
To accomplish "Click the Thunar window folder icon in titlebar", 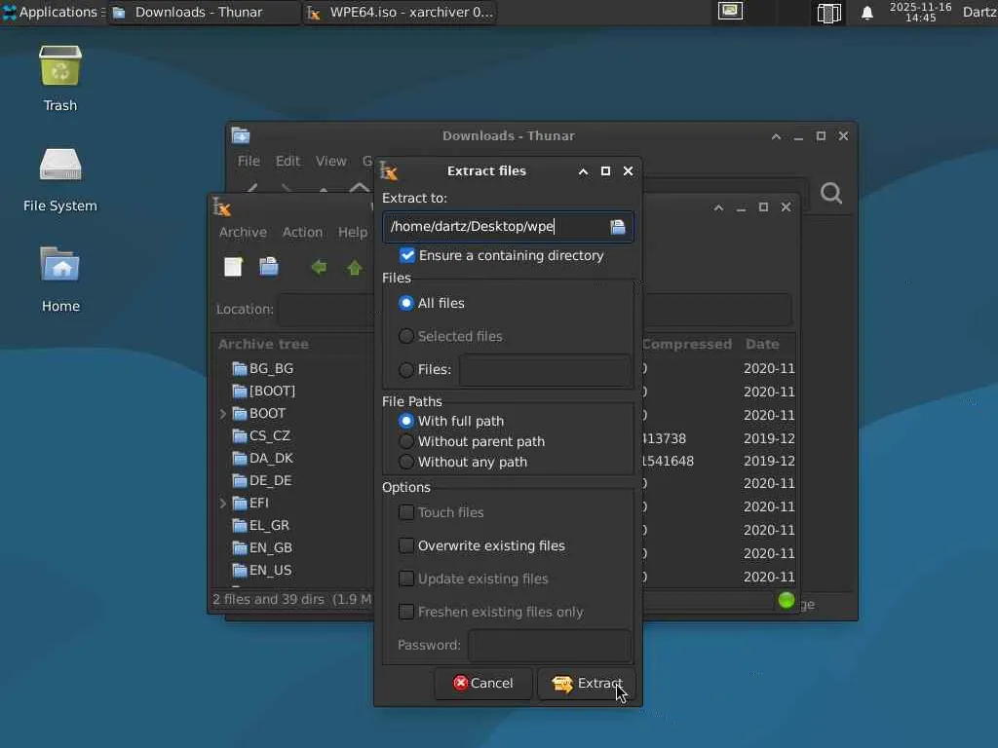I will click(x=241, y=135).
